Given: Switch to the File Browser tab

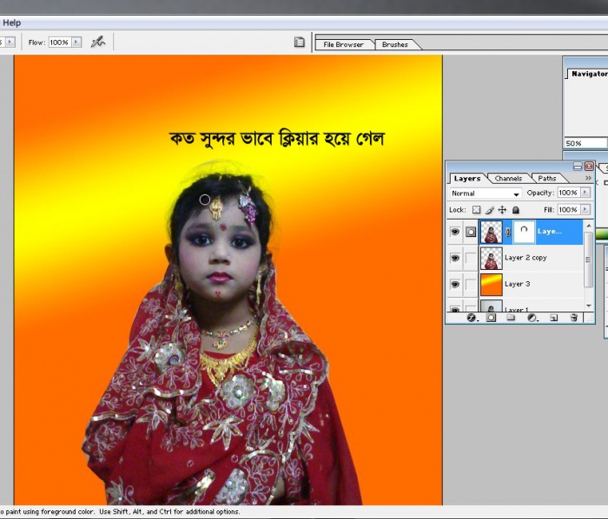Looking at the screenshot, I should pos(343,44).
